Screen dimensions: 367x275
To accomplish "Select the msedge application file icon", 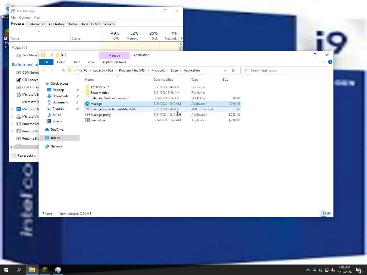I will tap(88, 104).
